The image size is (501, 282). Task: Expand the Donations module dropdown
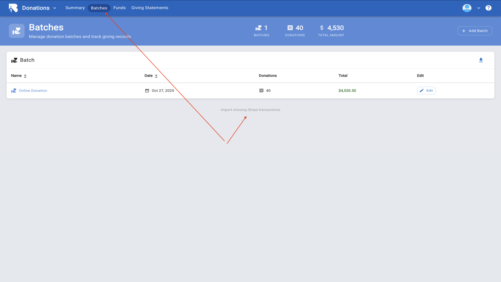[x=55, y=8]
